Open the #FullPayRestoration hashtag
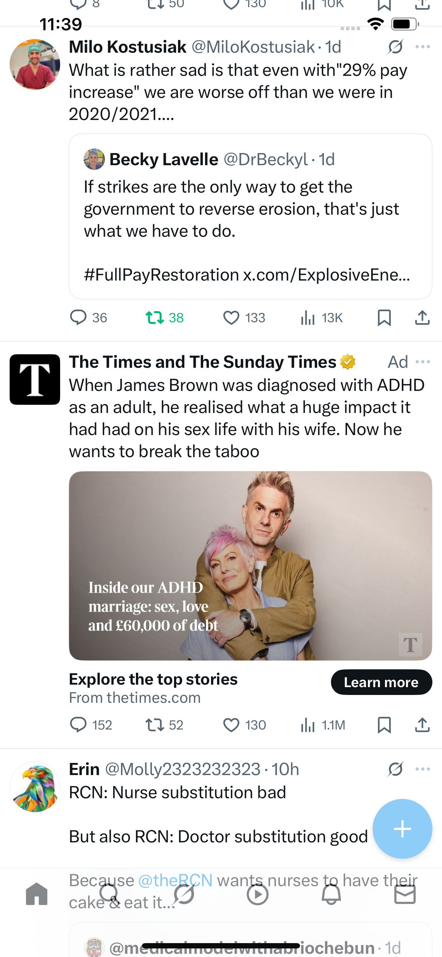The width and height of the screenshot is (442, 957). pos(162,275)
